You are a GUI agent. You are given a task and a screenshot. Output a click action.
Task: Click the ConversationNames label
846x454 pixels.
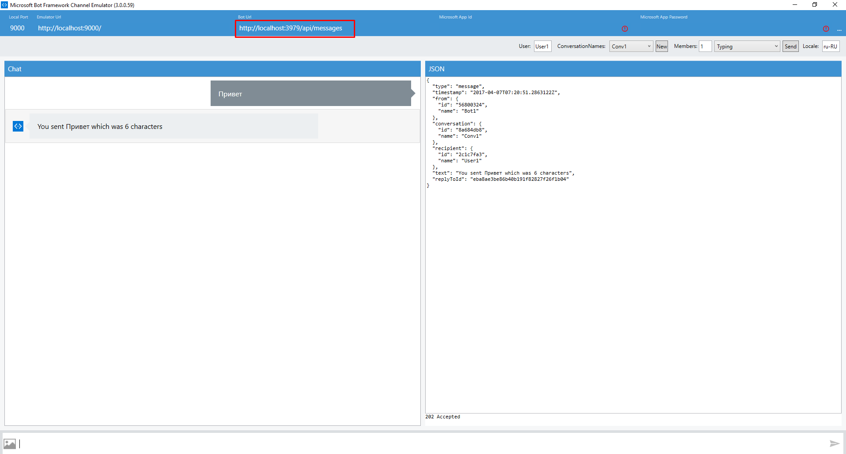click(581, 46)
